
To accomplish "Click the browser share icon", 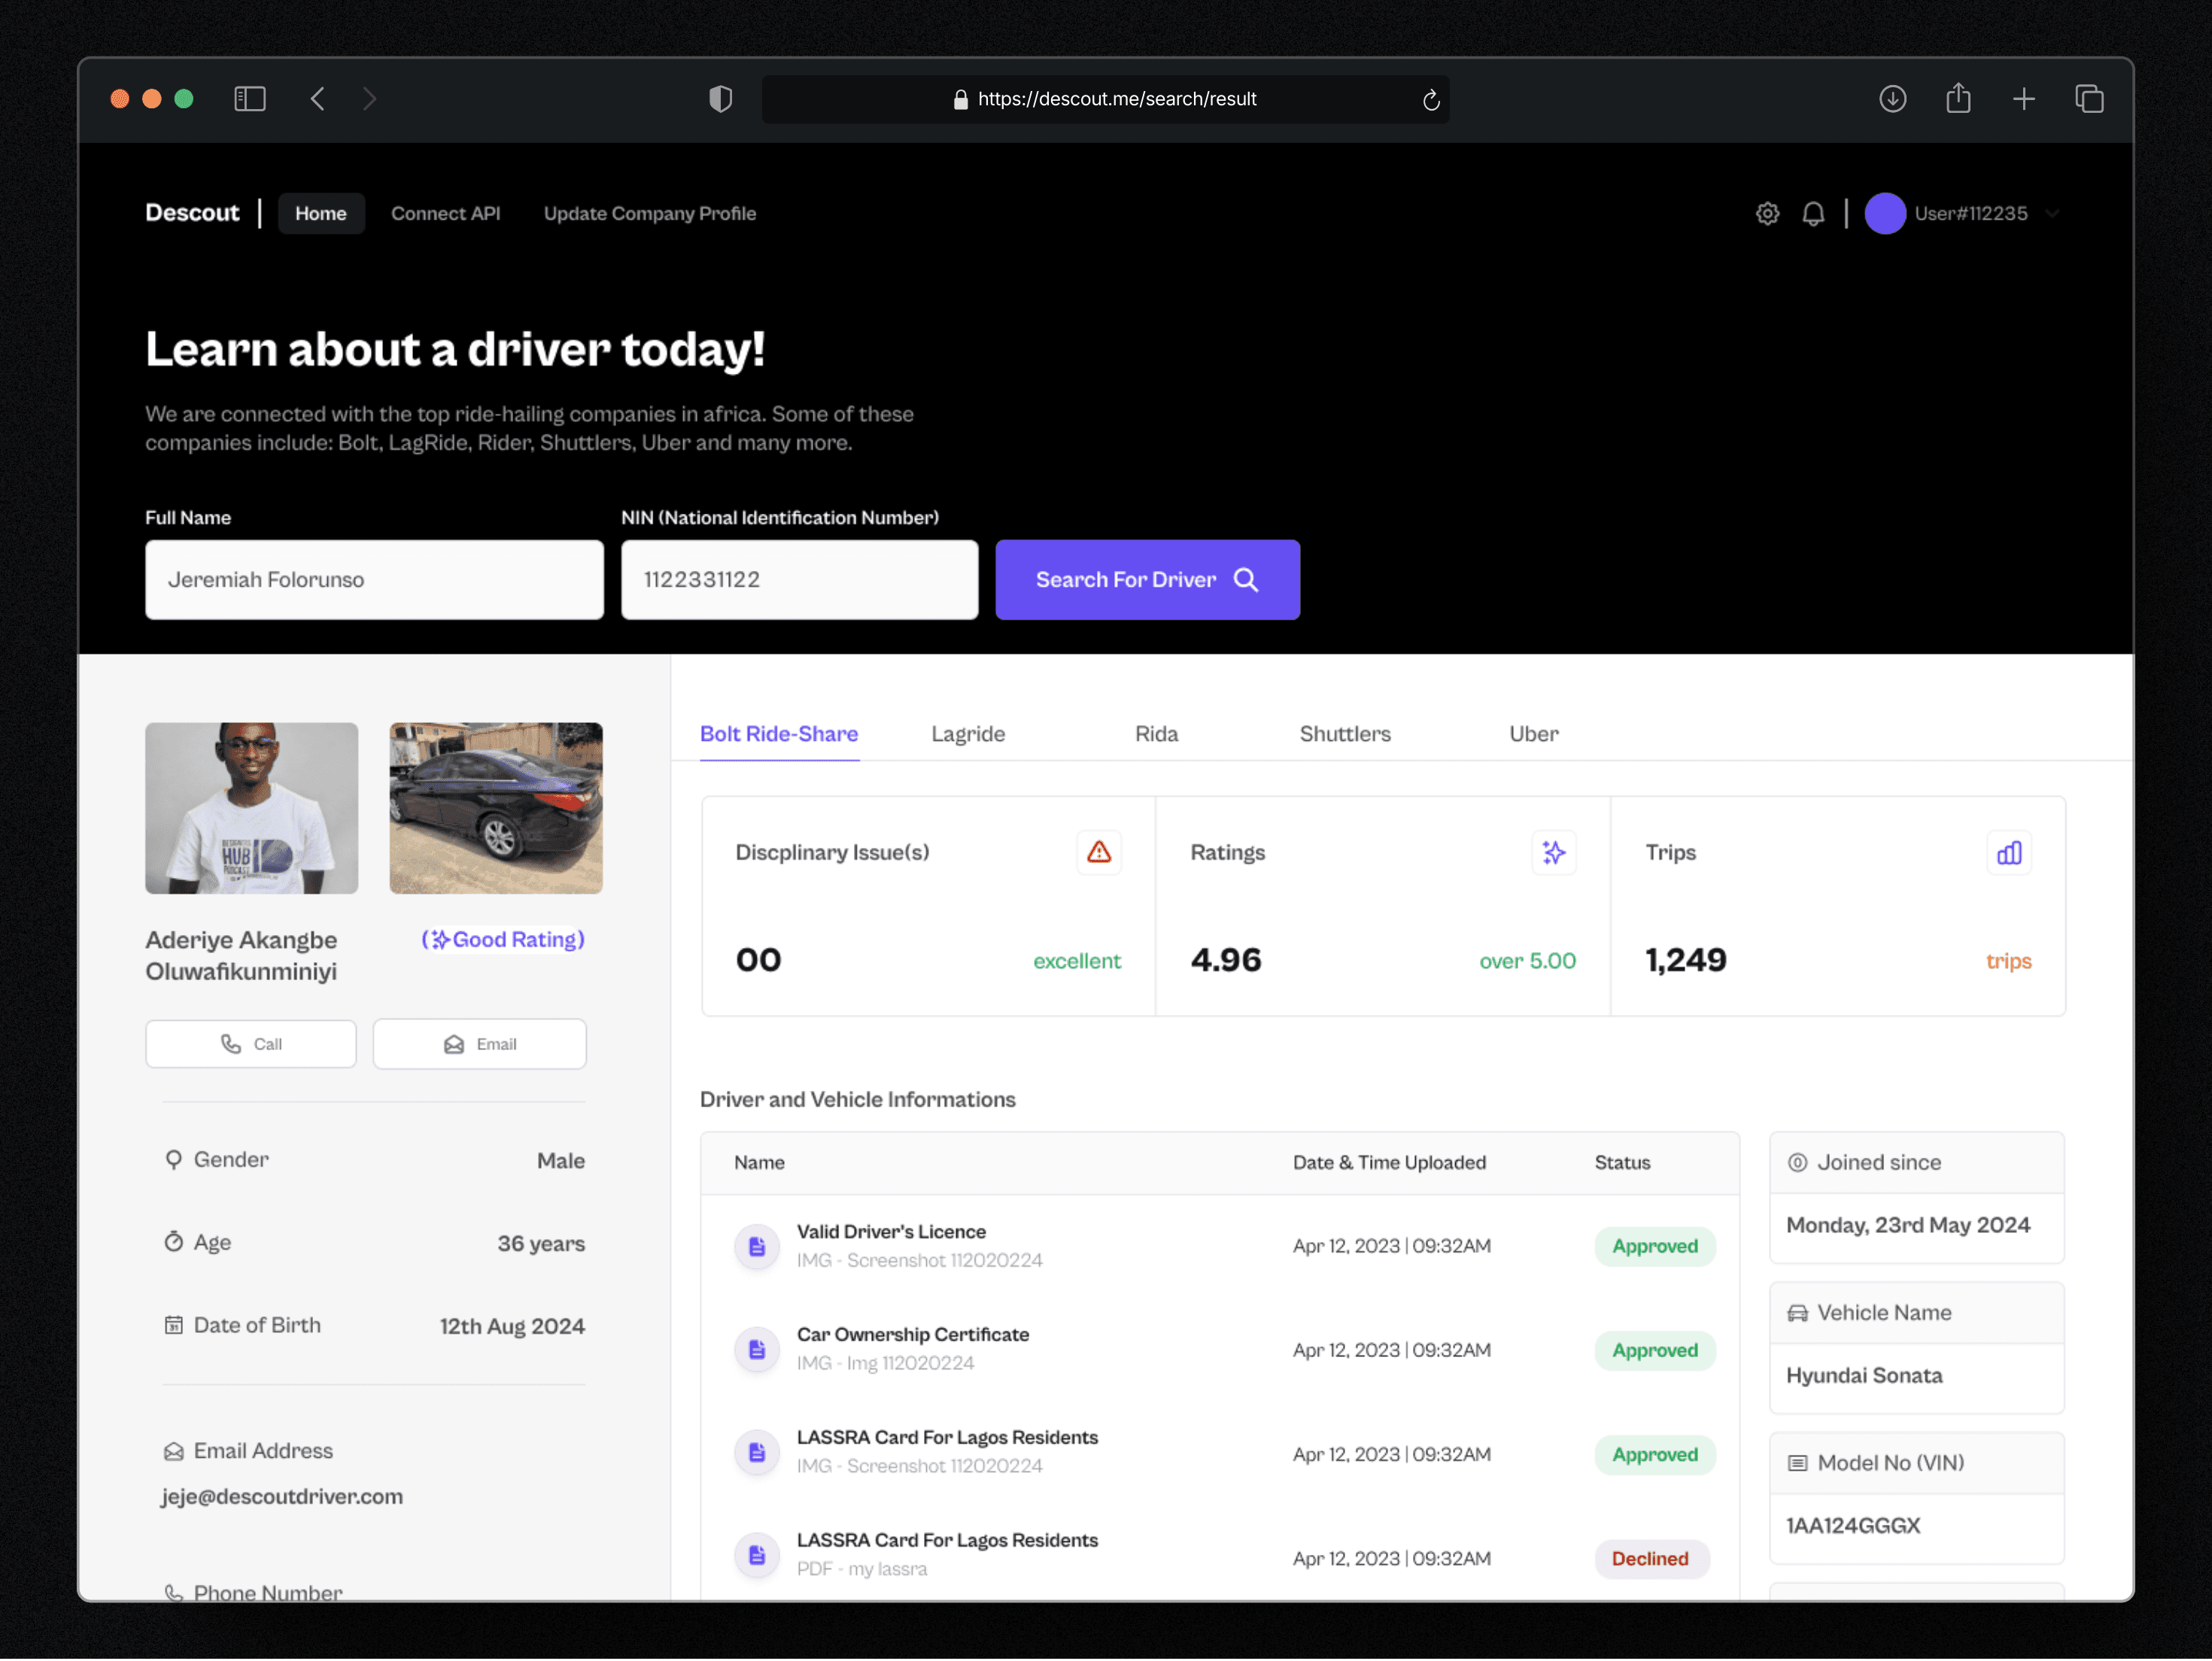I will tap(1958, 98).
